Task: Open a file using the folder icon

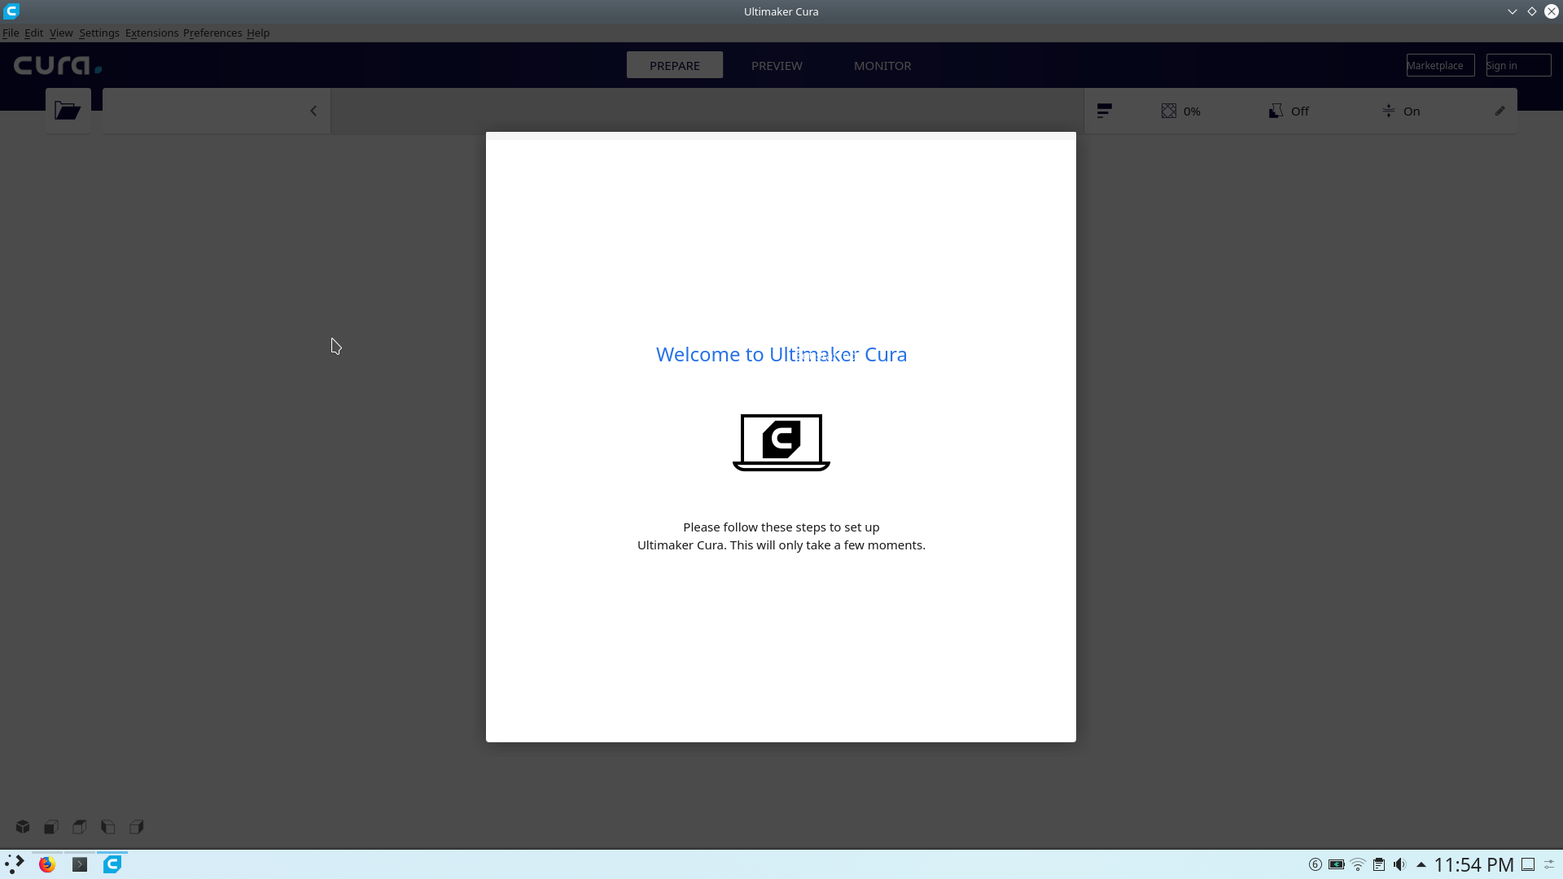Action: click(x=68, y=110)
